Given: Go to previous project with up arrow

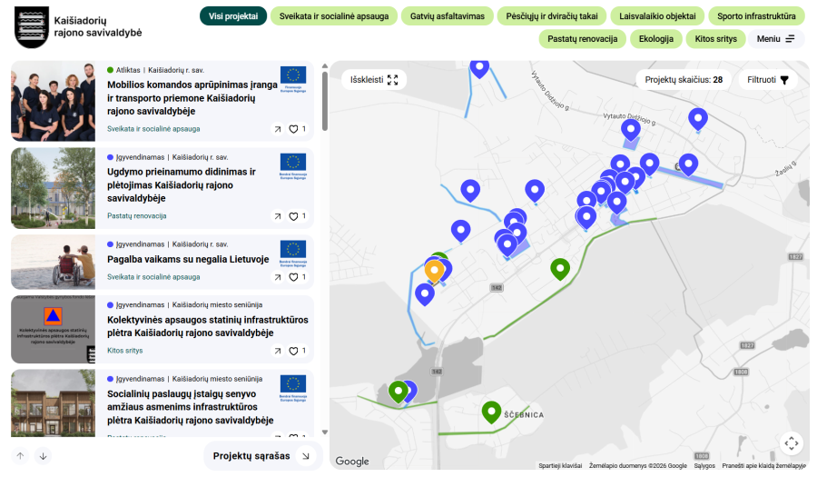Looking at the screenshot, I should [20, 456].
